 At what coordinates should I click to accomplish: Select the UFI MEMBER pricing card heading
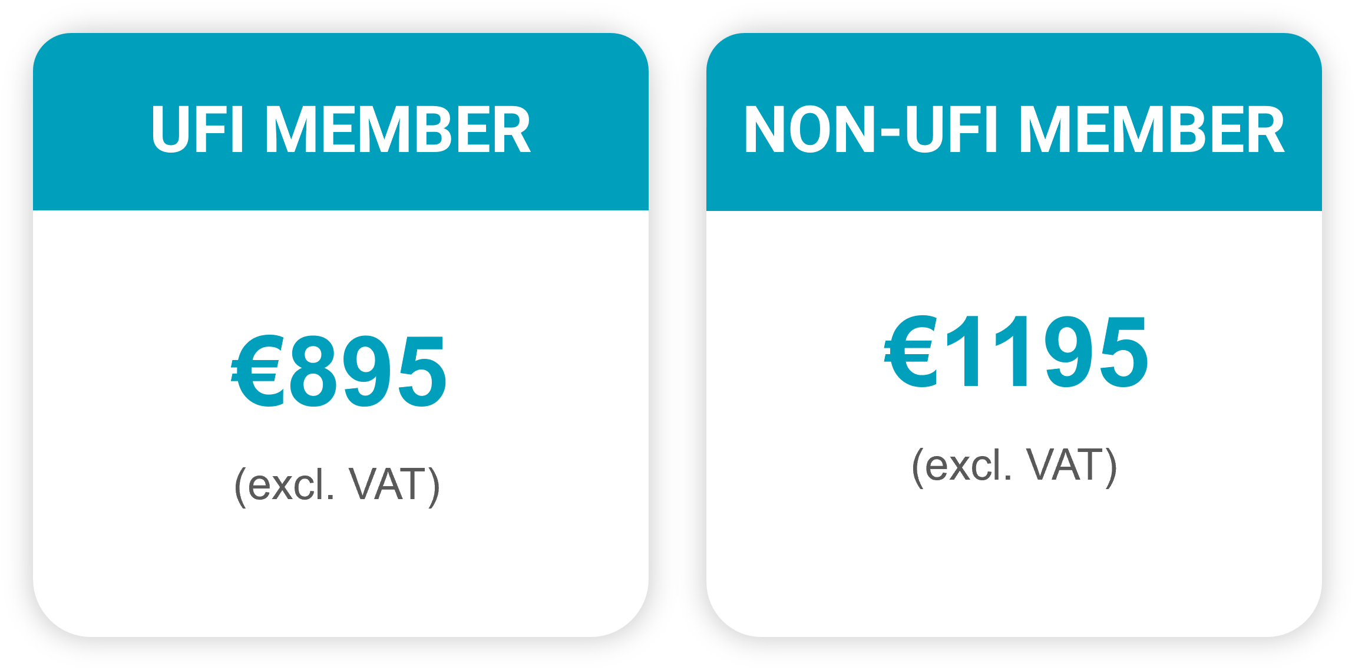point(341,130)
